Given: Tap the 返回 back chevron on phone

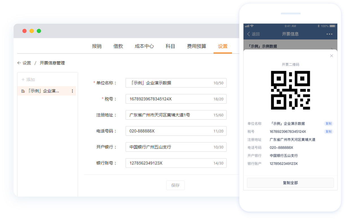Looking at the screenshot, I should click(249, 34).
